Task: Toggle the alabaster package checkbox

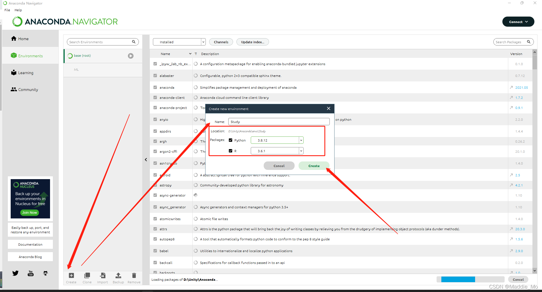Action: point(155,76)
